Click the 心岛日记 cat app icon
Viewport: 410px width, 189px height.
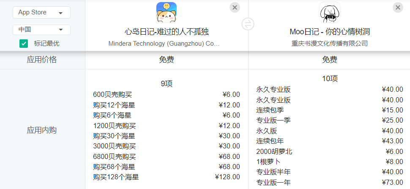click(167, 12)
